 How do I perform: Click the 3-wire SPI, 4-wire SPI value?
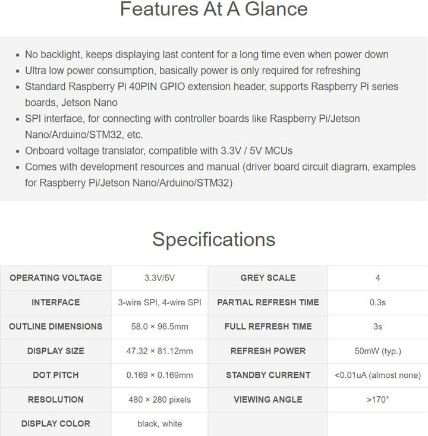(159, 302)
